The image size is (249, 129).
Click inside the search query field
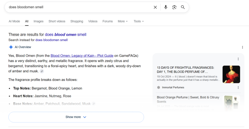click(79, 7)
